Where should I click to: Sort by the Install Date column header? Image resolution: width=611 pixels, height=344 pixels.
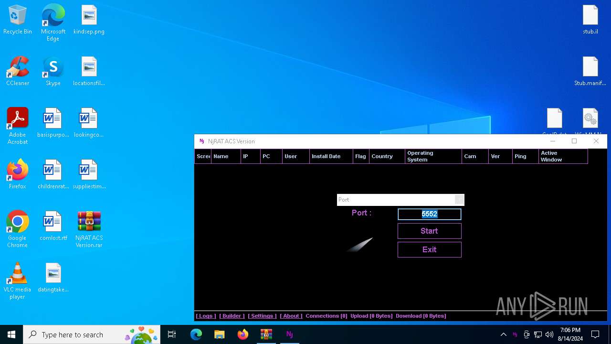[331, 156]
